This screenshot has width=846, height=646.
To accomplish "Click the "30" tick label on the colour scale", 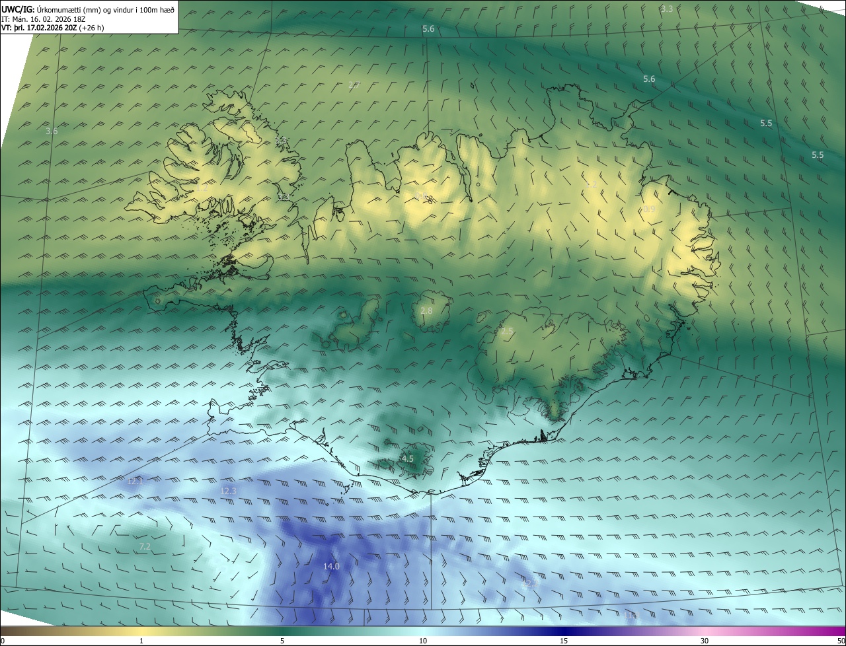I will 705,641.
